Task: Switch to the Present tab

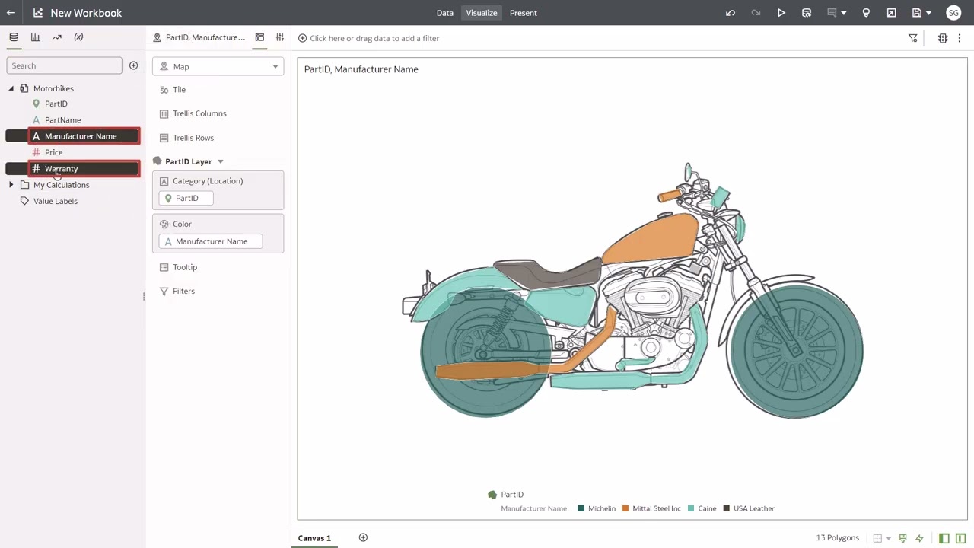Action: pyautogui.click(x=524, y=13)
